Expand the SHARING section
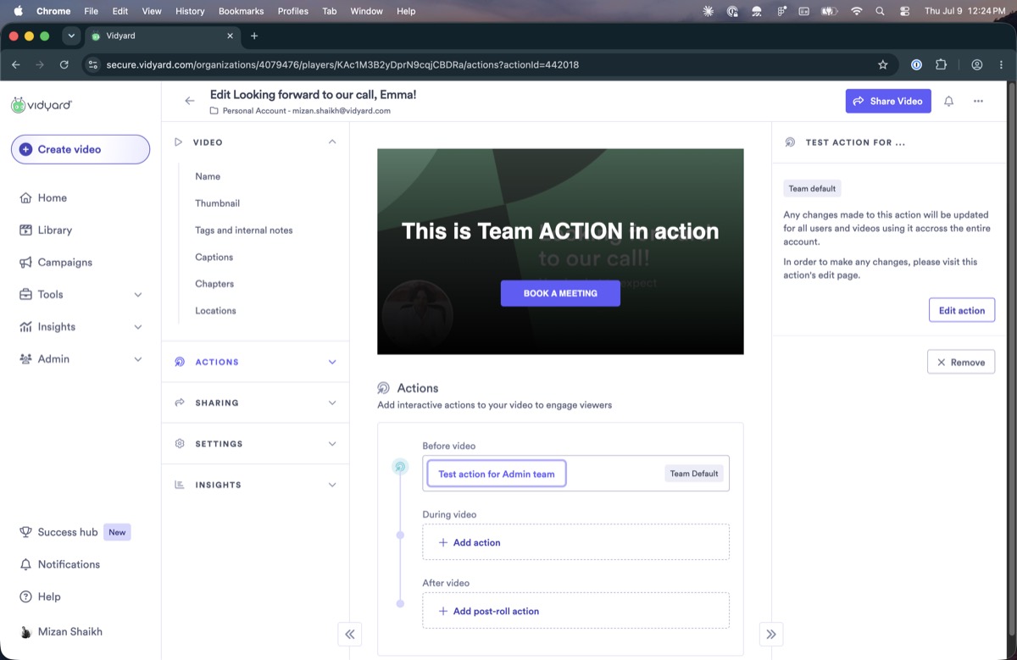1017x660 pixels. tap(332, 402)
